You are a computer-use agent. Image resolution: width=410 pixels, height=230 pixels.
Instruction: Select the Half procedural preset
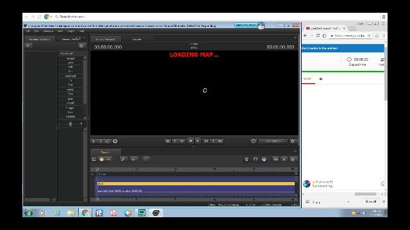coord(70,67)
